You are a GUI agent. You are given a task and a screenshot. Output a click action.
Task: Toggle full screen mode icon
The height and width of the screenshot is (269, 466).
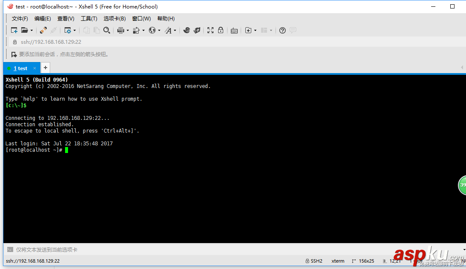(210, 30)
